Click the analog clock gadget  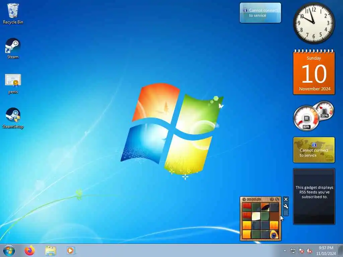(314, 23)
